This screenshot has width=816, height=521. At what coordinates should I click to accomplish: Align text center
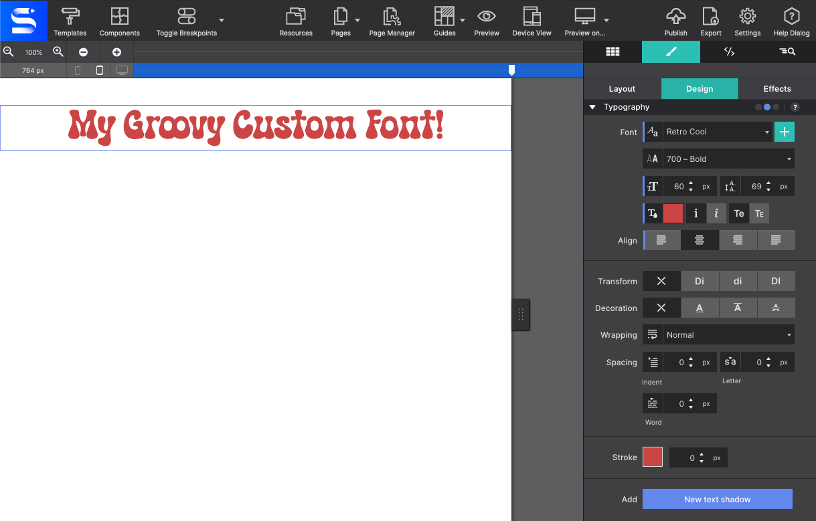(700, 240)
